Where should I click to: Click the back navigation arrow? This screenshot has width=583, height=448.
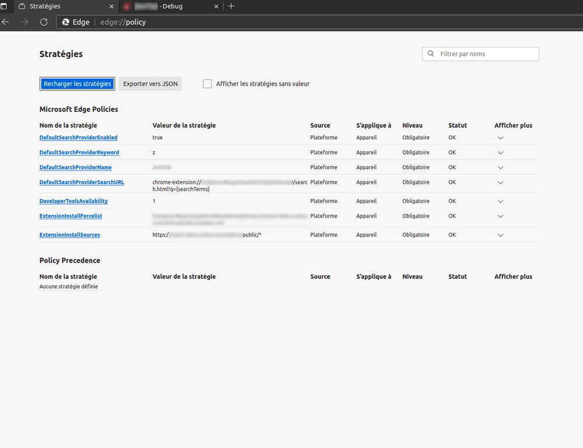point(6,22)
